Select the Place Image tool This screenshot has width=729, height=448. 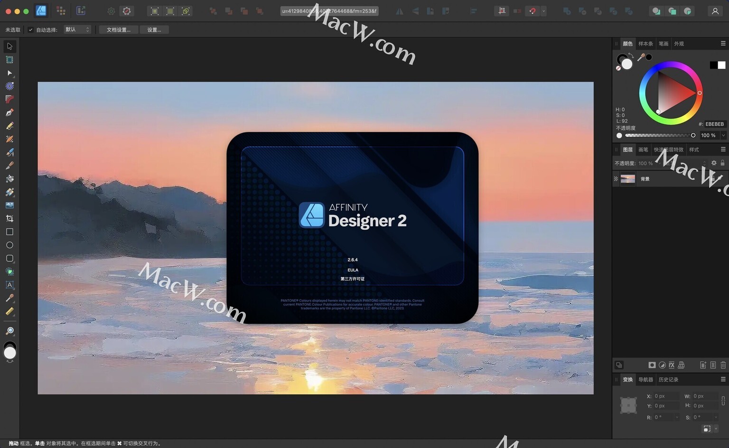9,205
